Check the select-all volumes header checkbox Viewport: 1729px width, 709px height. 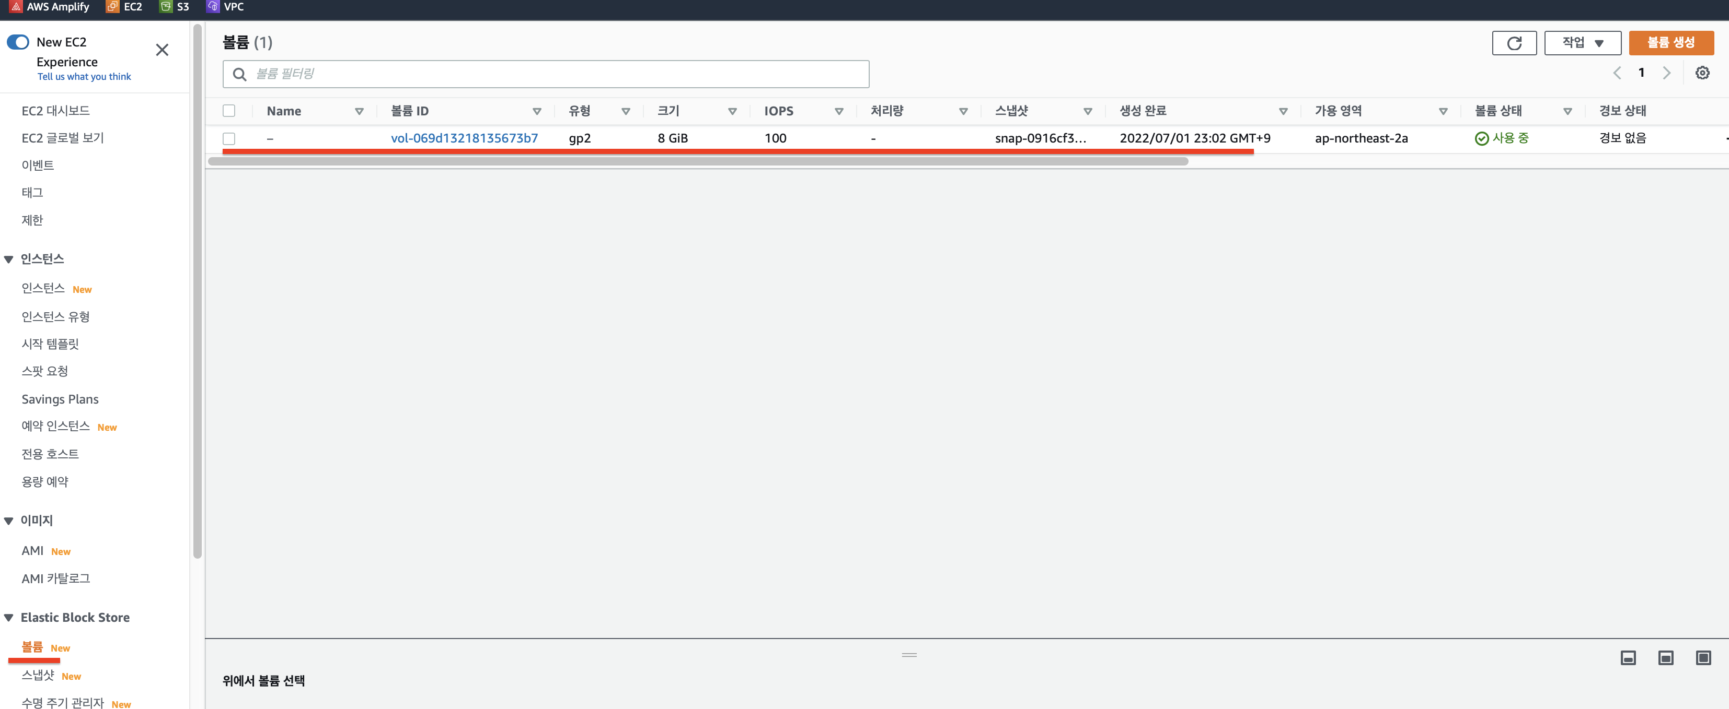[x=229, y=111]
